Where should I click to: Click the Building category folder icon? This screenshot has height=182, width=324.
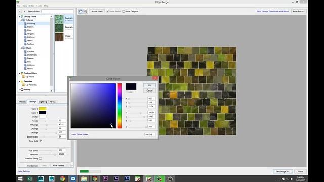(x=25, y=23)
